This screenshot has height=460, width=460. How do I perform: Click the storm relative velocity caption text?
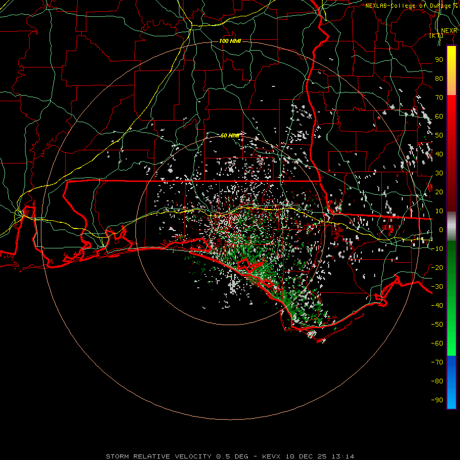coord(229,456)
